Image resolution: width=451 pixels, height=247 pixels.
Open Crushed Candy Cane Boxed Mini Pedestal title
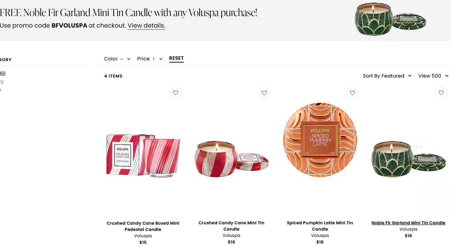point(143,226)
